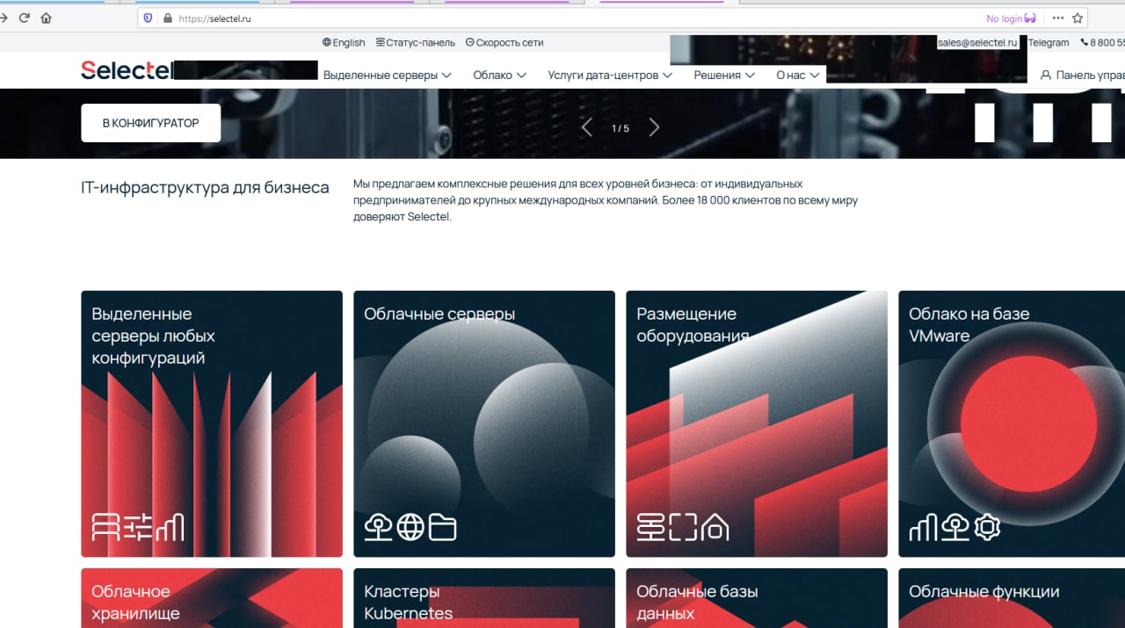This screenshot has width=1125, height=628.
Task: Click gear icon in VMware card
Action: point(988,527)
